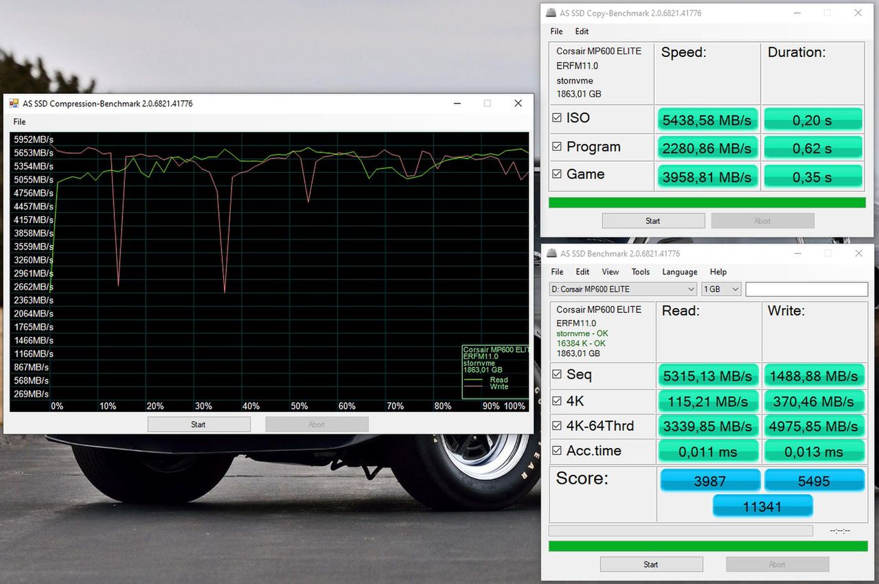This screenshot has width=879, height=584.
Task: Click Abort in the AS SSD Benchmark window
Action: pos(777,564)
